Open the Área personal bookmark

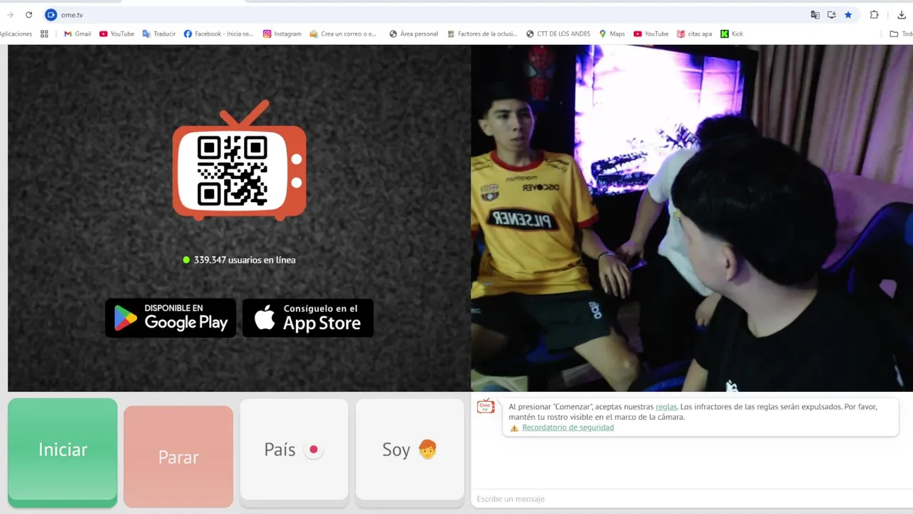(414, 34)
